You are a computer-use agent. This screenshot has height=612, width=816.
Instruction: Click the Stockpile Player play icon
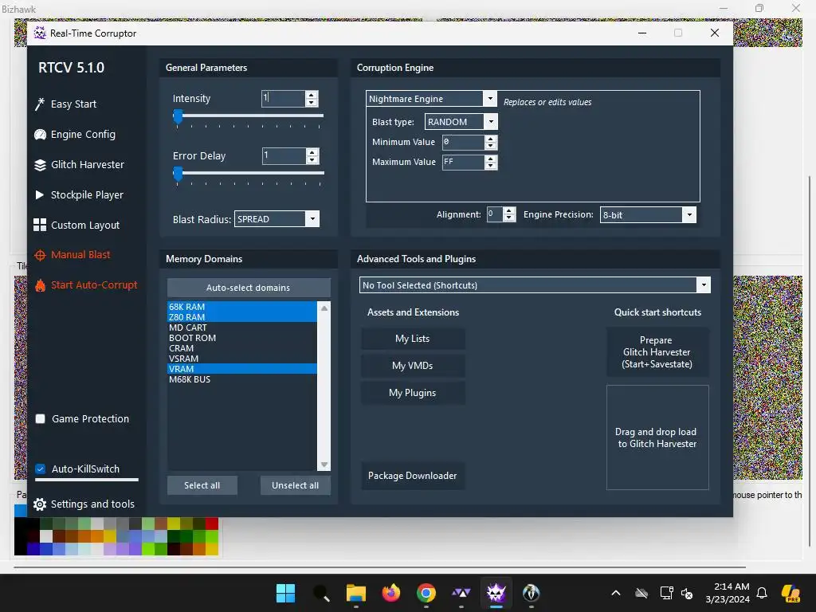pyautogui.click(x=40, y=194)
